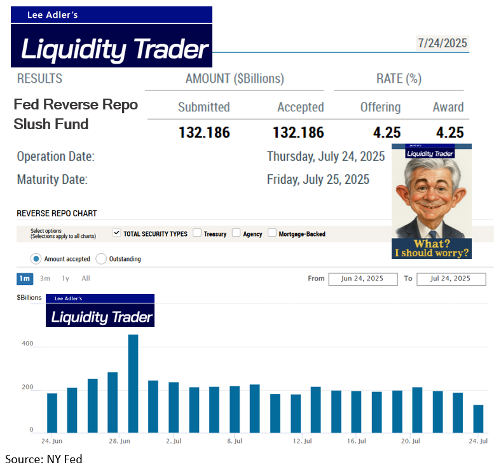This screenshot has height=474, width=494.
Task: Click the 400 y-axis label
Action: 27,344
